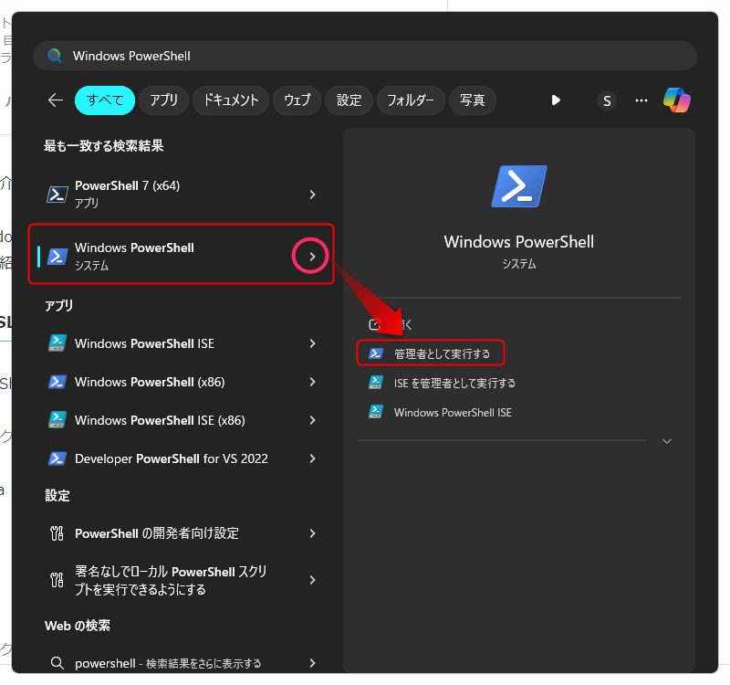
Task: Open the Copilot icon at top right
Action: point(677,100)
